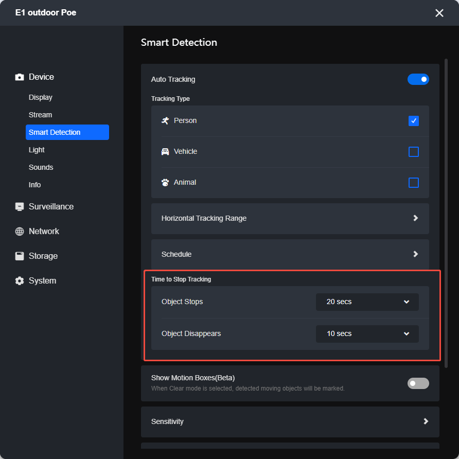This screenshot has width=459, height=459.
Task: Click the Device camera icon
Action: tap(20, 77)
